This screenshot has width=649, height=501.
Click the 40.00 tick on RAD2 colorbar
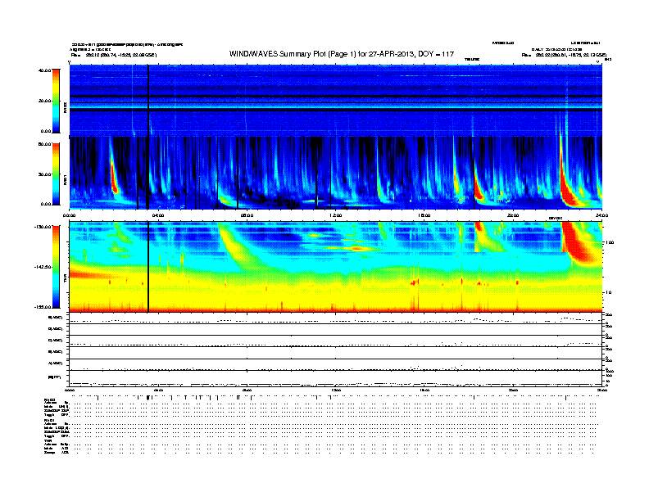coord(45,70)
